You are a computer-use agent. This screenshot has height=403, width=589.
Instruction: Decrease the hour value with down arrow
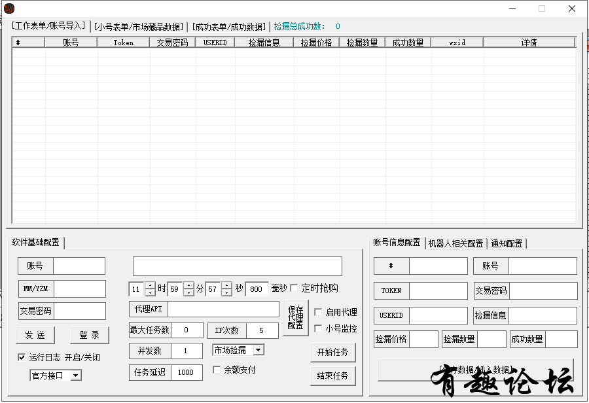tap(150, 292)
